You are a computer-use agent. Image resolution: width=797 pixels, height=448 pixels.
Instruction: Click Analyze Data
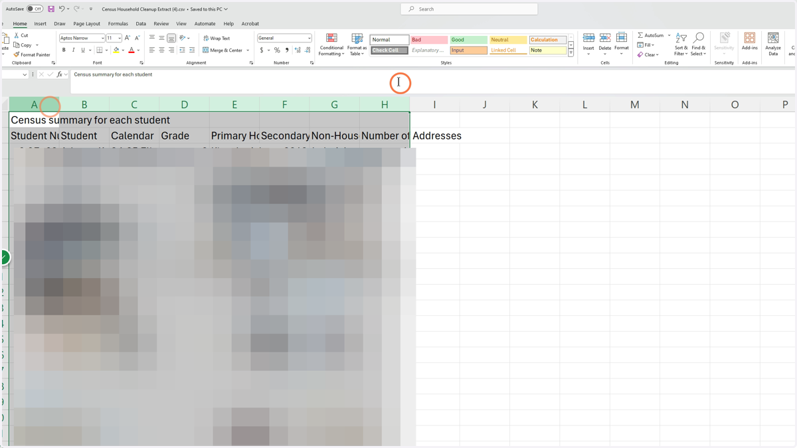pos(773,43)
